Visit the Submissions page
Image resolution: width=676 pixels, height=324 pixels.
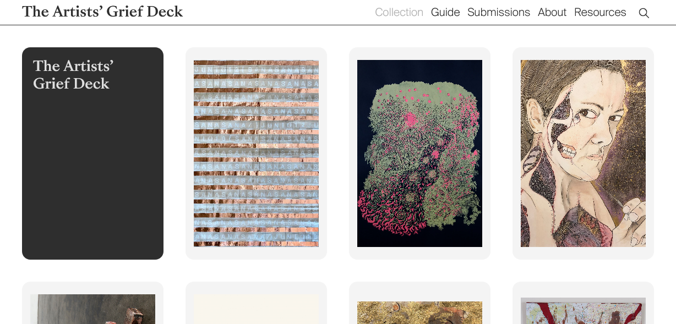[x=499, y=12]
